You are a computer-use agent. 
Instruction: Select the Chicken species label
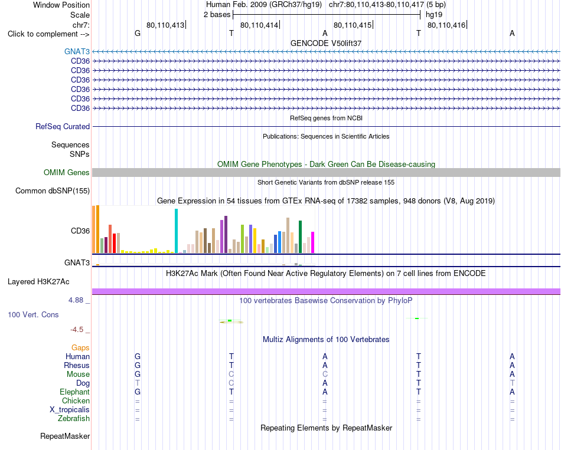pos(76,400)
